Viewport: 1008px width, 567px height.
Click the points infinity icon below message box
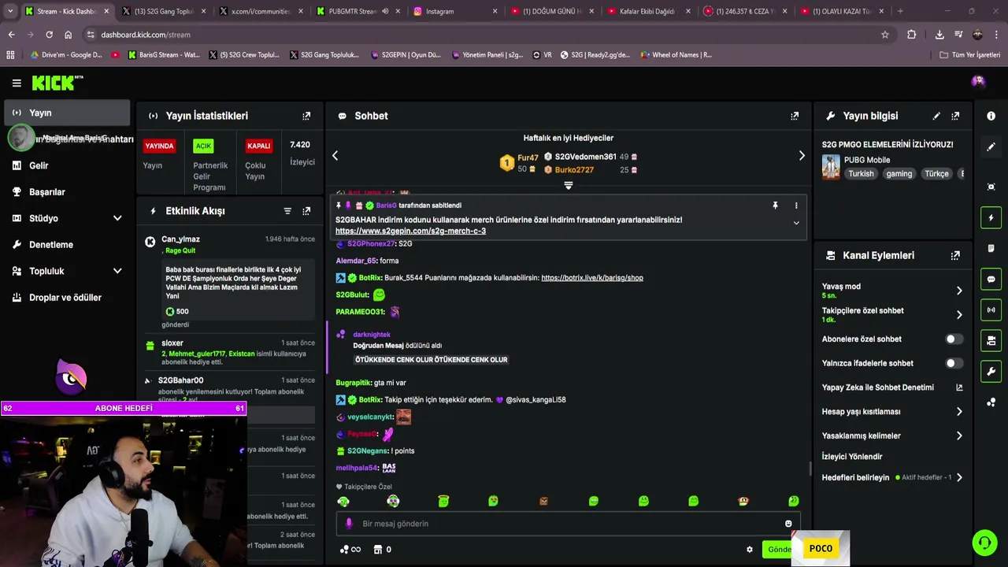coord(350,550)
